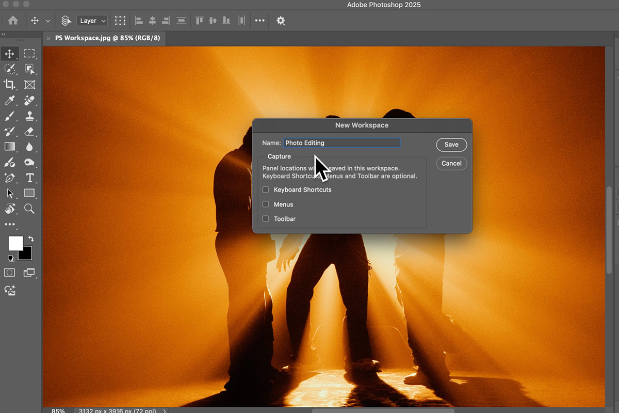This screenshot has height=413, width=619.
Task: Choose the Type tool
Action: [x=29, y=178]
